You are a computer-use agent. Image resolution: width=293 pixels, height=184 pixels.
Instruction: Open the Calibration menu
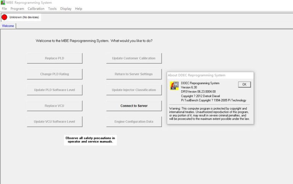click(x=36, y=8)
